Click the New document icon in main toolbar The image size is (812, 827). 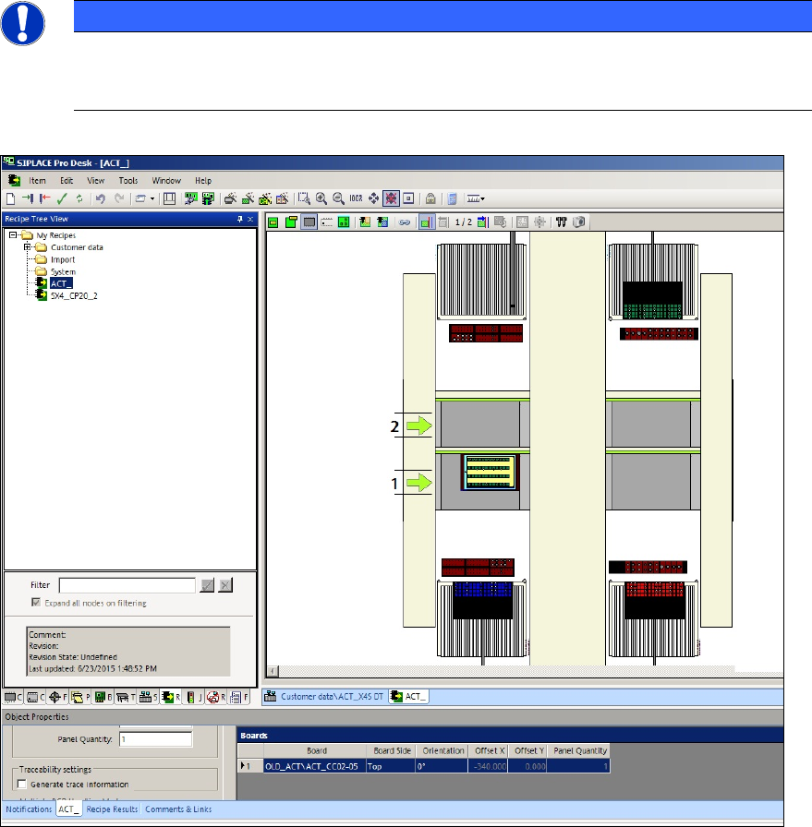[x=10, y=198]
